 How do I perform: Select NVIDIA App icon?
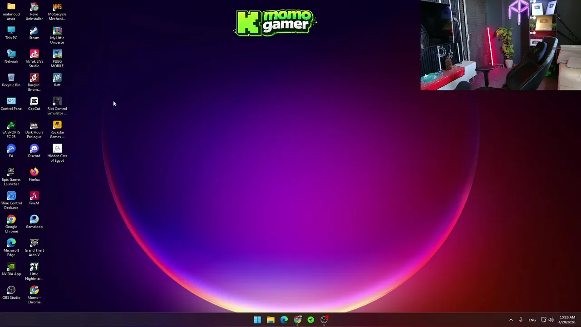coord(11,269)
